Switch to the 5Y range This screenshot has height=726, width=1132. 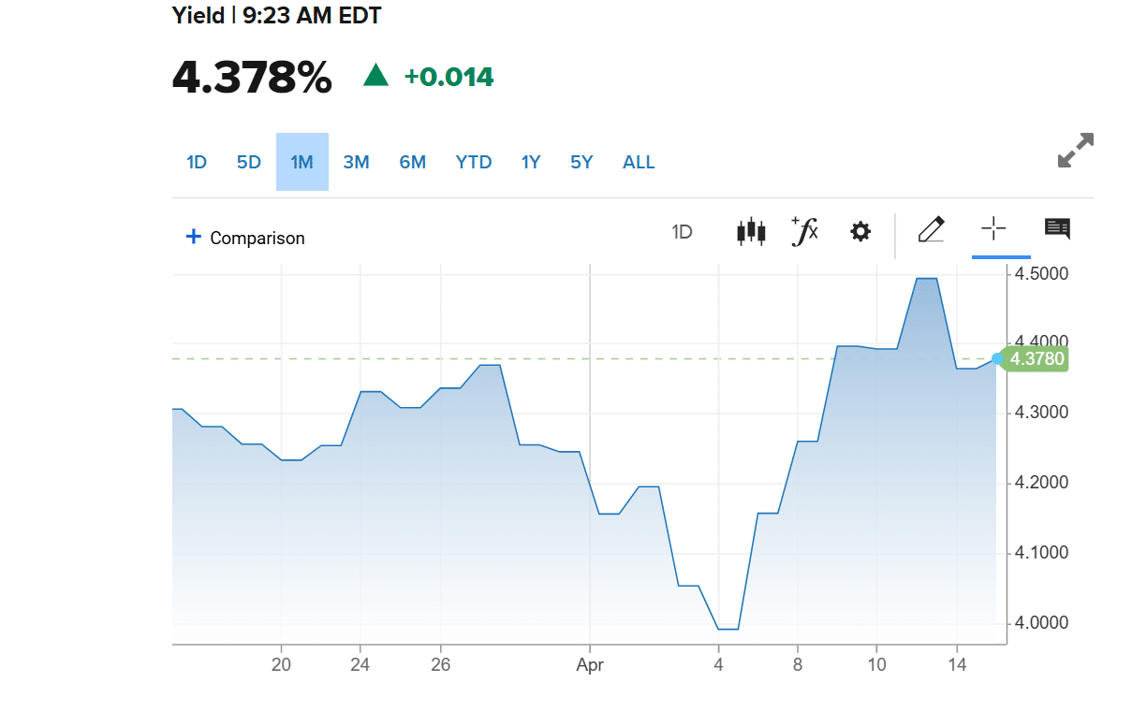(581, 162)
